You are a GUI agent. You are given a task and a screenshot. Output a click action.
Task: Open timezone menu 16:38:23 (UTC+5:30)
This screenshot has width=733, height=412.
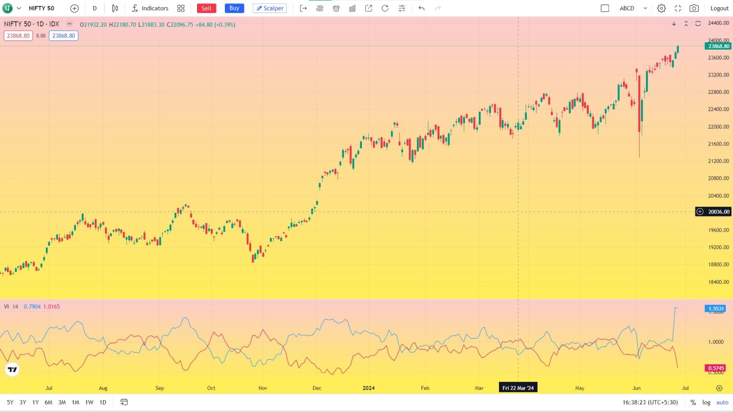(650, 402)
